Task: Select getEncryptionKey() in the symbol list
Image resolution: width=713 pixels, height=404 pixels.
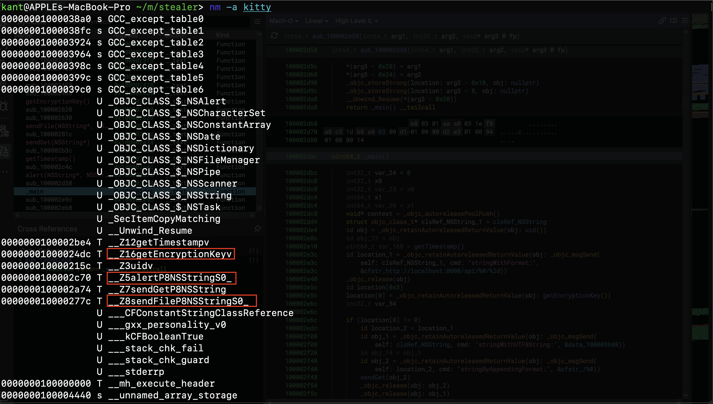Action: [x=58, y=101]
